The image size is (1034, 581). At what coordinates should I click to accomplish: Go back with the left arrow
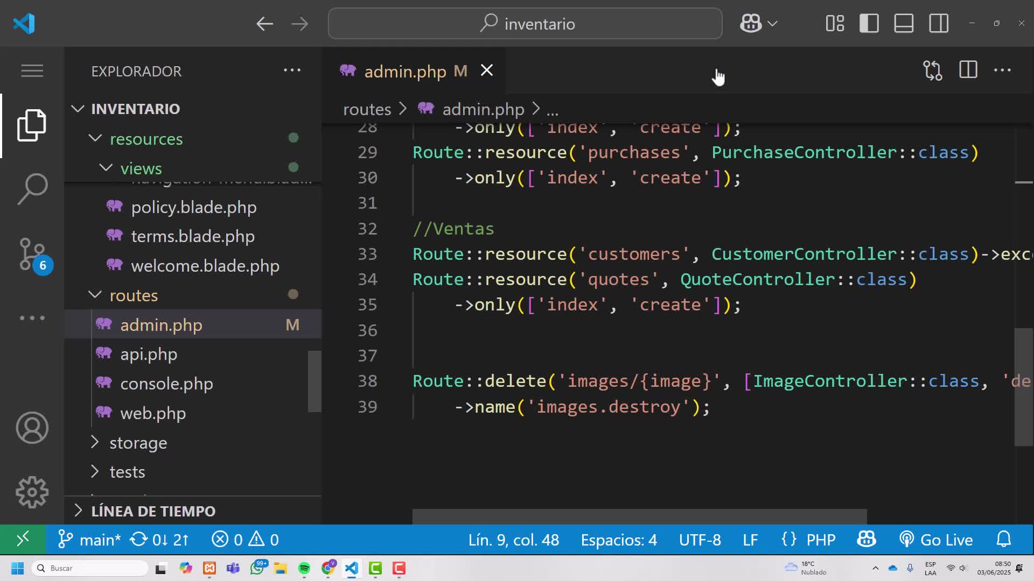pos(264,24)
